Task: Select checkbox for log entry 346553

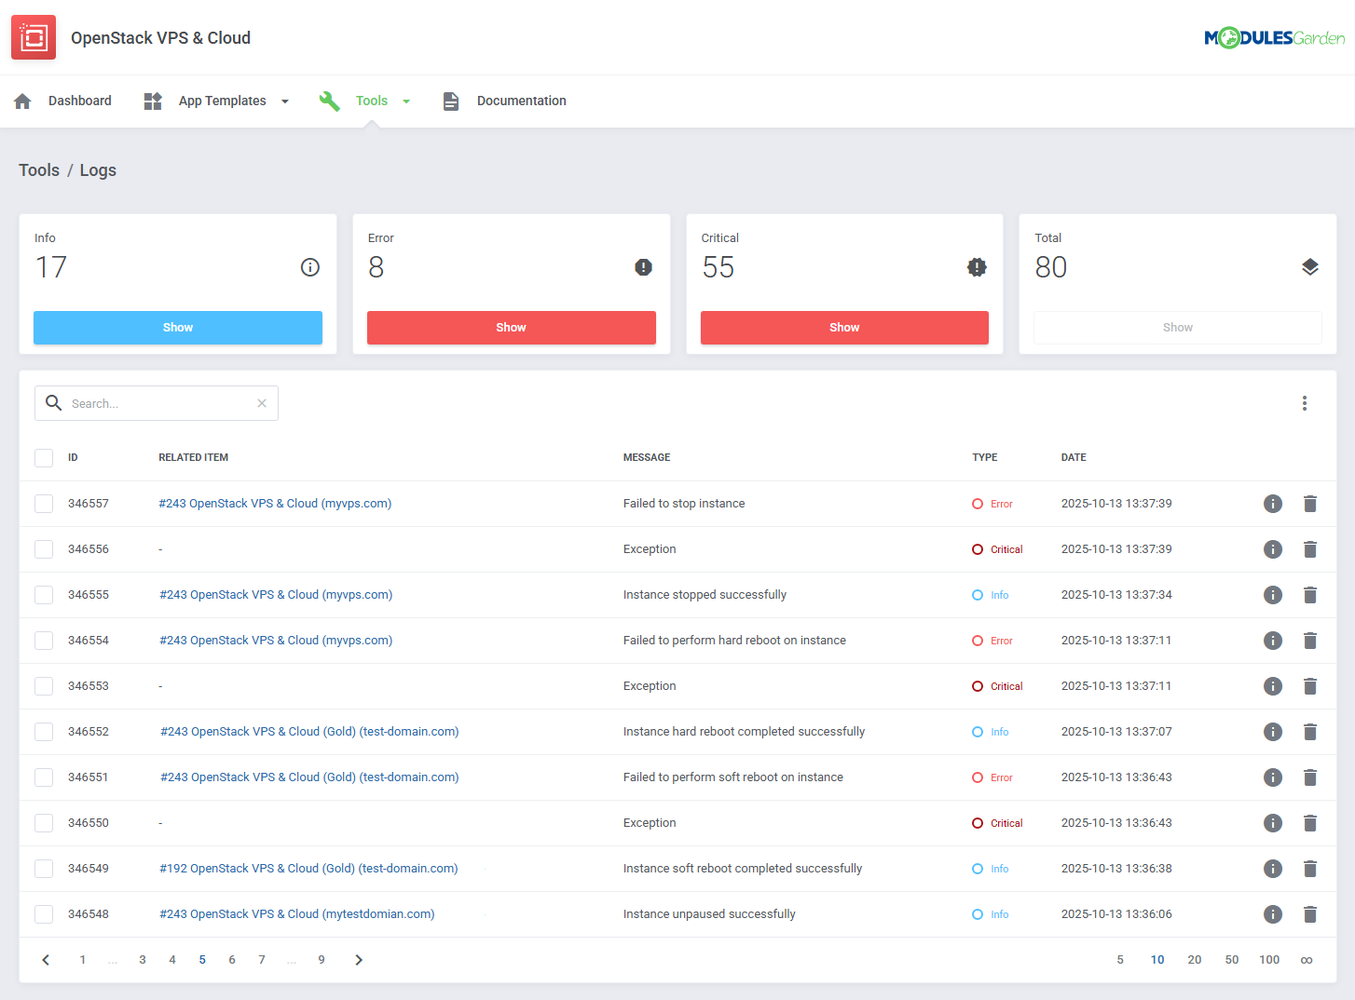Action: pyautogui.click(x=44, y=686)
